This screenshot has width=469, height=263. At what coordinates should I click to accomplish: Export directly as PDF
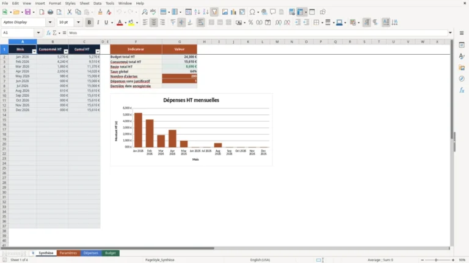pos(42,12)
